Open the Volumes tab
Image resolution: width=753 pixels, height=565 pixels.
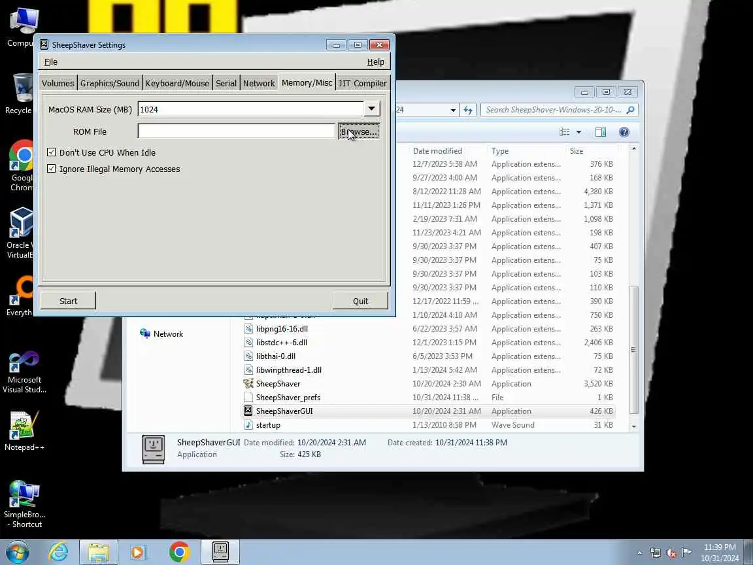click(x=58, y=83)
